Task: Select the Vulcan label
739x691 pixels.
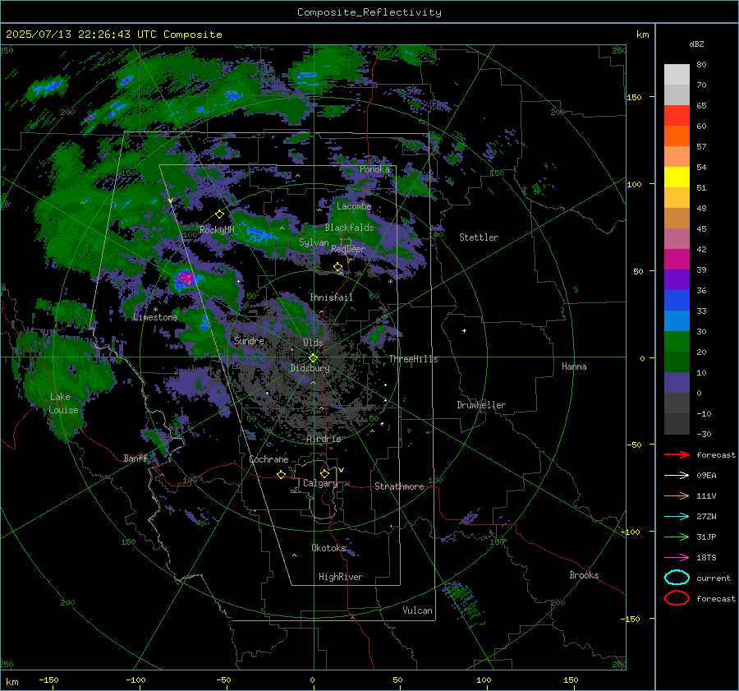Action: tap(418, 610)
